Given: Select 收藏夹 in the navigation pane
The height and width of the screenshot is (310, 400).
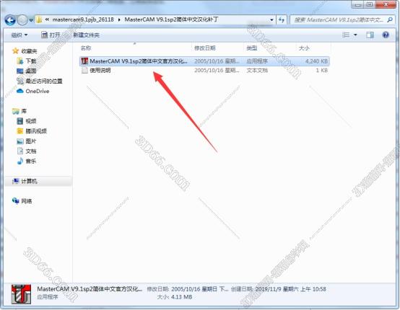Looking at the screenshot, I should click(x=29, y=51).
